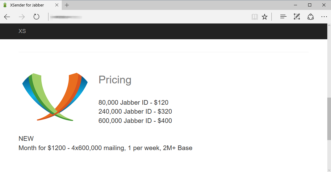
Task: Make a Web Note with the pen icon
Action: [297, 17]
